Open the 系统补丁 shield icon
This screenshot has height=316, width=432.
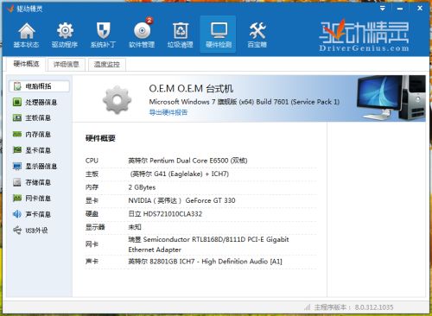coord(103,31)
